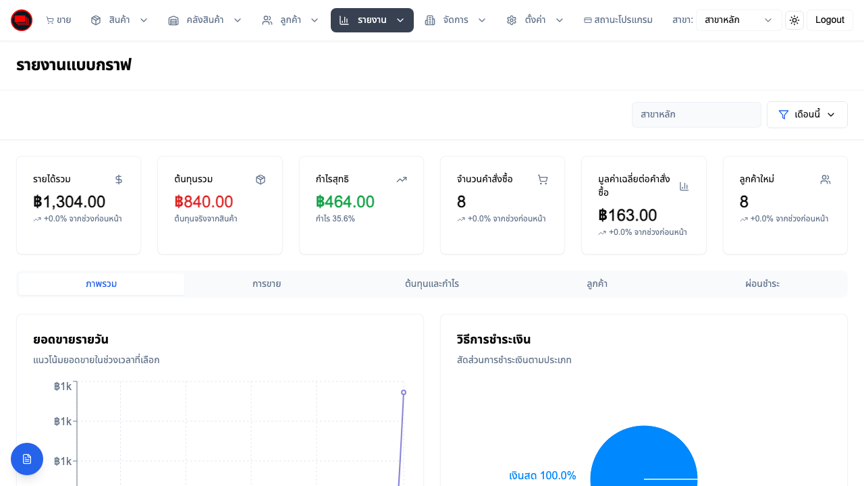Click the box icon on total cost card
Screen dimensions: 864x486
click(261, 180)
